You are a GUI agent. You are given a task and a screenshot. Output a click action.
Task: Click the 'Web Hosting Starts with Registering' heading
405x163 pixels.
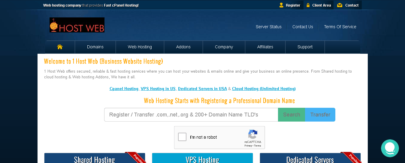click(x=219, y=101)
